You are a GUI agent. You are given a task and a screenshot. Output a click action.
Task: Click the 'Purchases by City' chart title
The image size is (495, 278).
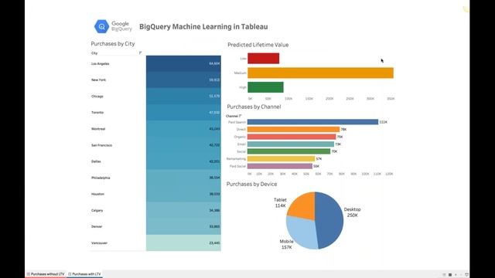point(113,44)
